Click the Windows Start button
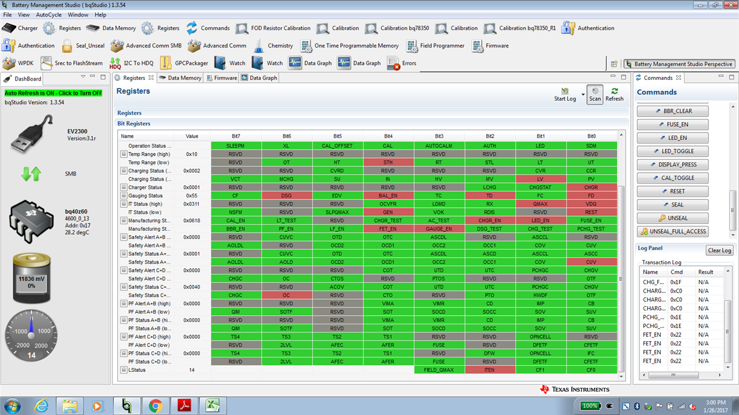This screenshot has width=739, height=415. 12,407
